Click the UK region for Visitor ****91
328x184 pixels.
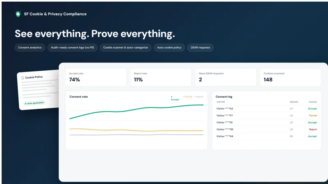tap(292, 122)
